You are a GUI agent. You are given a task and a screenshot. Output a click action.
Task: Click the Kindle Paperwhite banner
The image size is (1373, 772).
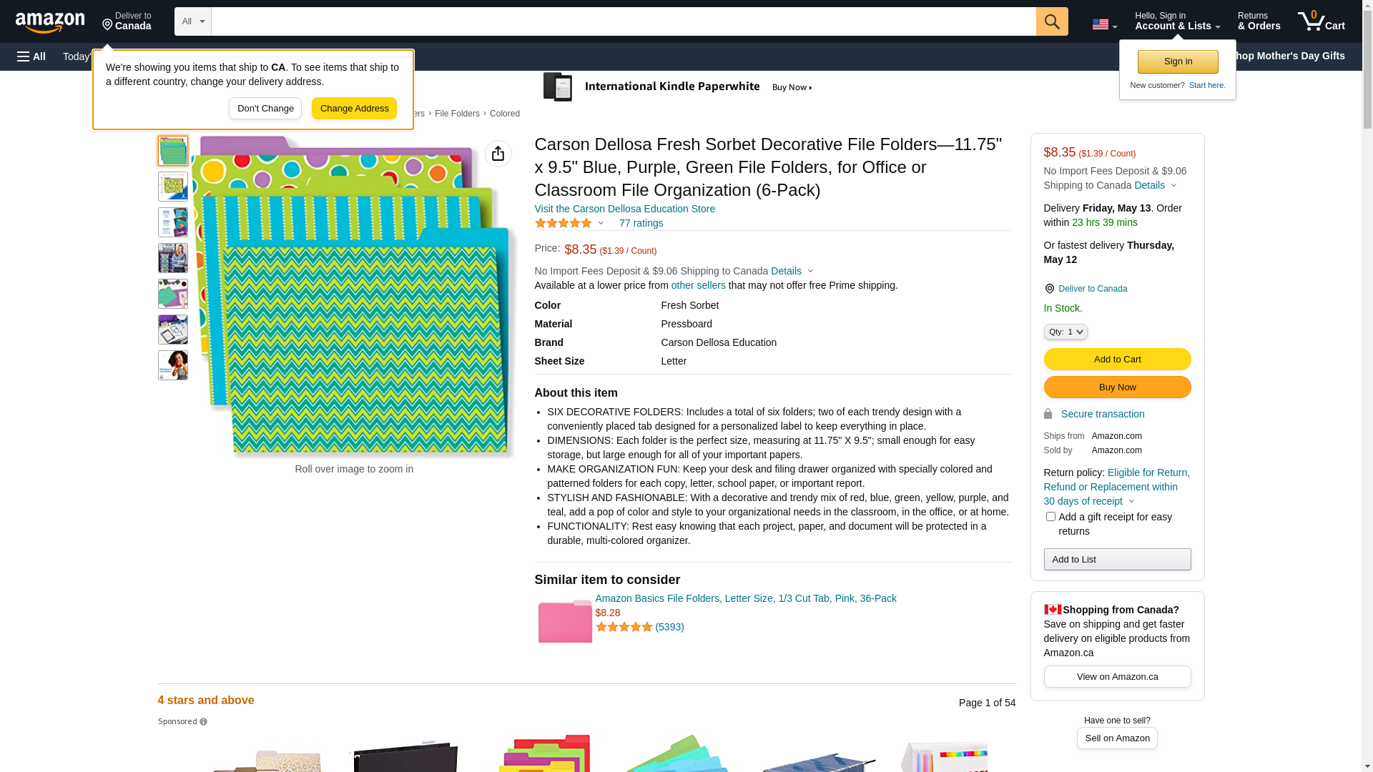tap(678, 87)
